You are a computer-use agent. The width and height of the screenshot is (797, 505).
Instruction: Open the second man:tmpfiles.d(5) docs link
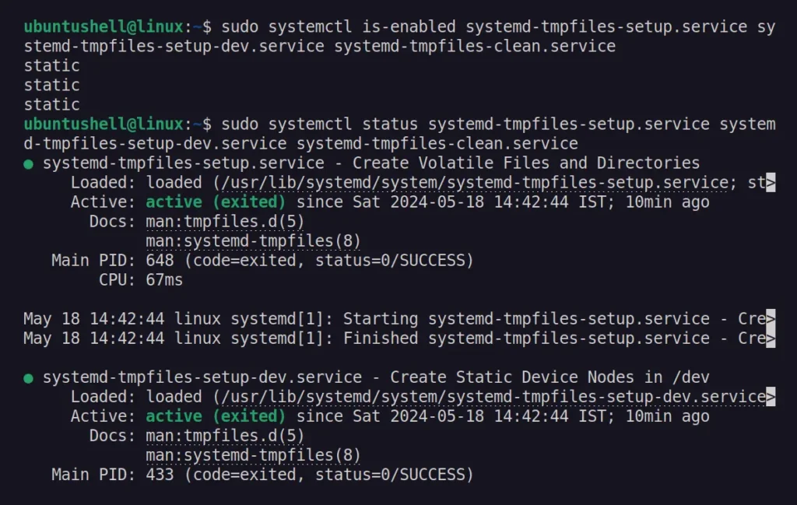pyautogui.click(x=225, y=436)
